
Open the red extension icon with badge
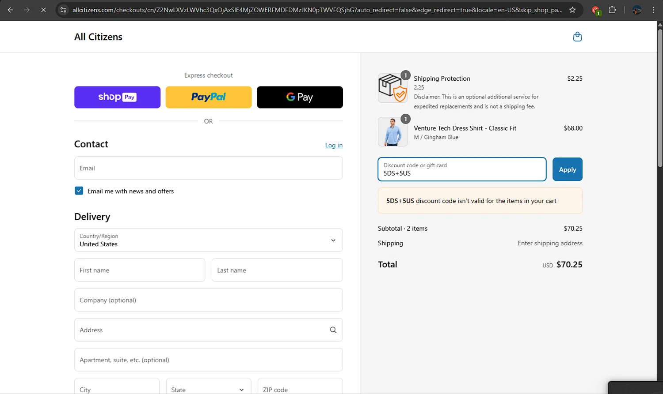click(595, 10)
